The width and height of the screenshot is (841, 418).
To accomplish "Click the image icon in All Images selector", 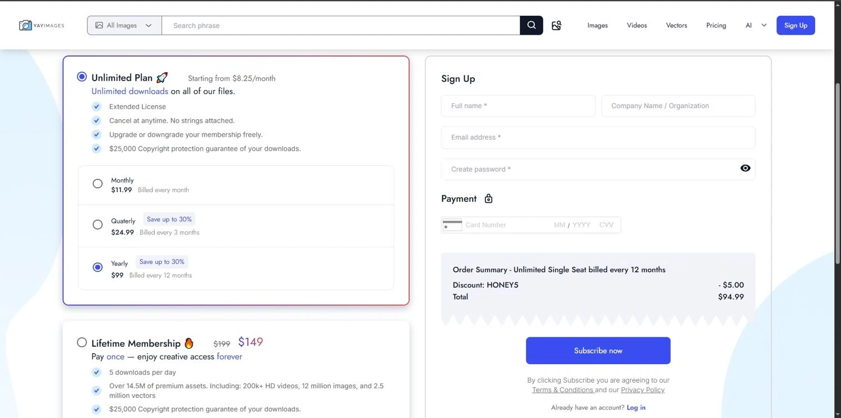I will 99,25.
